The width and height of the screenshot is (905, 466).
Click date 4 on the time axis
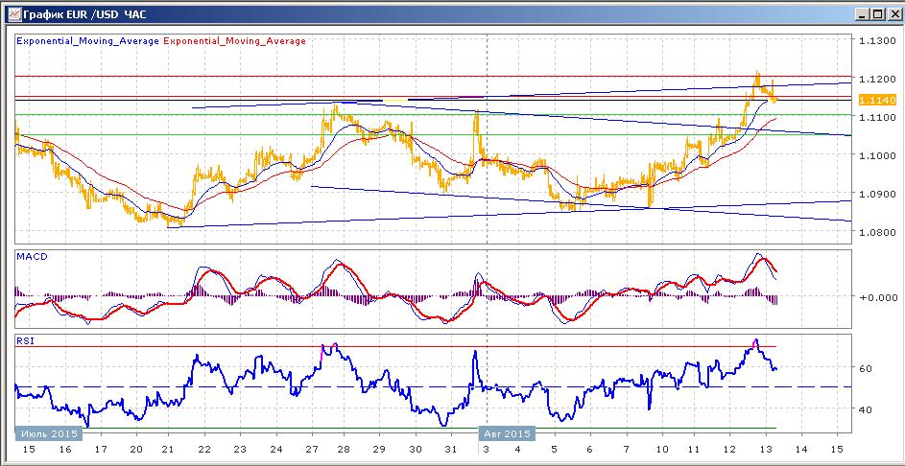click(x=517, y=450)
